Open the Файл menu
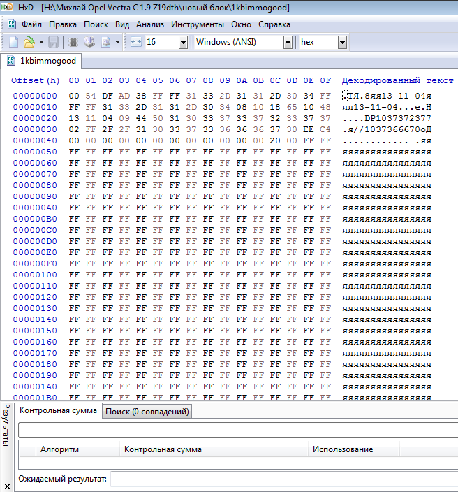458x492 pixels. coord(20,24)
